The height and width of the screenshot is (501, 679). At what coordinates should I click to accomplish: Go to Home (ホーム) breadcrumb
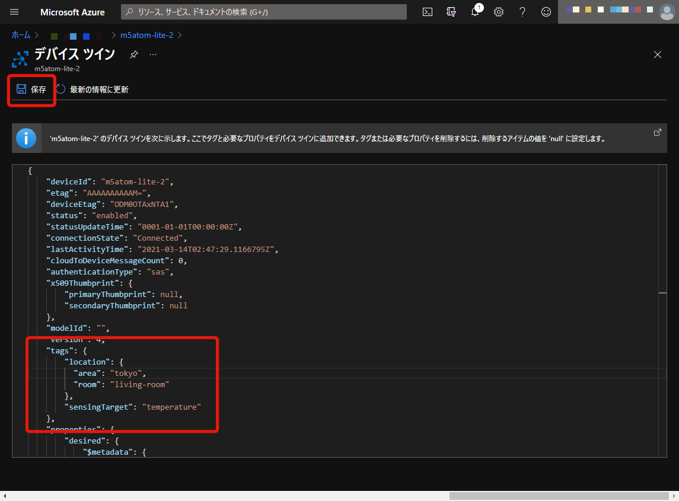[x=21, y=35]
